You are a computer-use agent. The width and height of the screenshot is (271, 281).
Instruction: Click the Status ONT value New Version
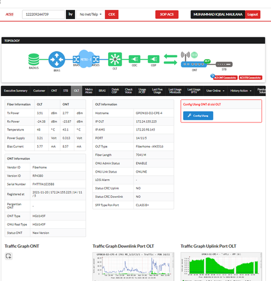[41, 233]
